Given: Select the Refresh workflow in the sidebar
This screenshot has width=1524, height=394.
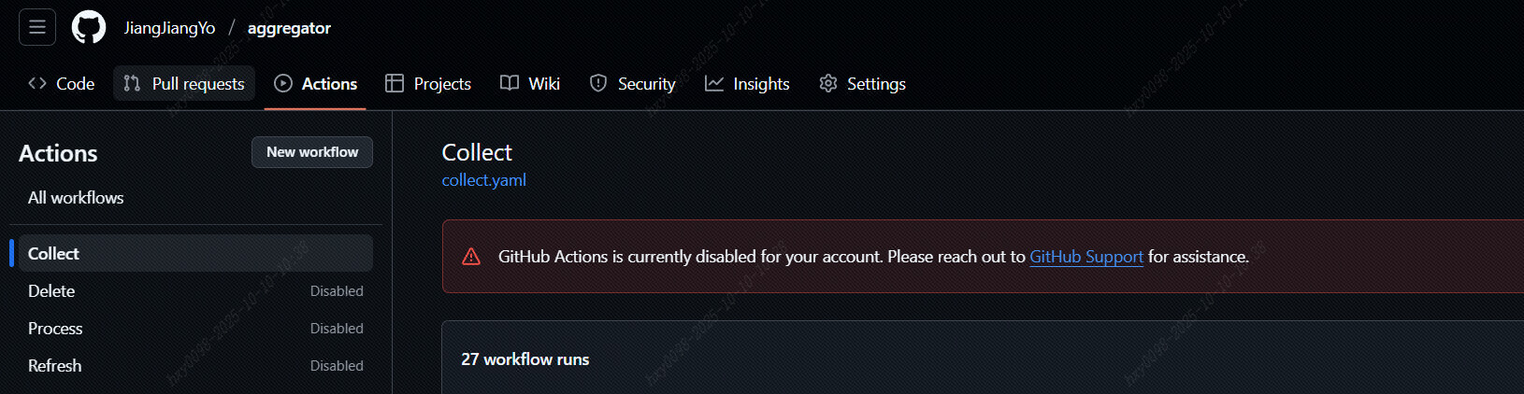Looking at the screenshot, I should 195,366.
